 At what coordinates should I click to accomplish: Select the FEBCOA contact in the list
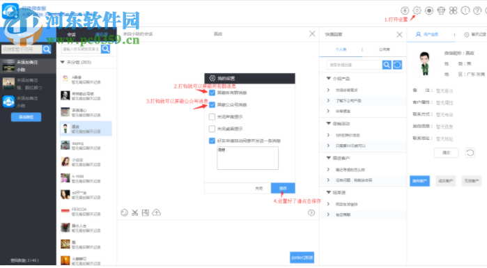click(86, 212)
